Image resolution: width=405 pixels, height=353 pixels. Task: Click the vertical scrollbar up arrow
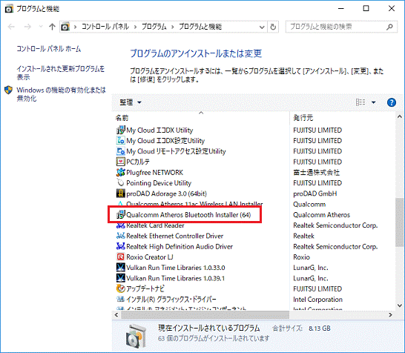click(x=399, y=116)
